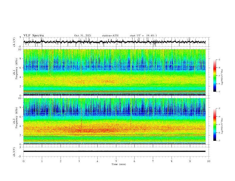The width and height of the screenshot is (235, 181).
Task: Click the "7" tick on the time axis
Action: pos(153,161)
